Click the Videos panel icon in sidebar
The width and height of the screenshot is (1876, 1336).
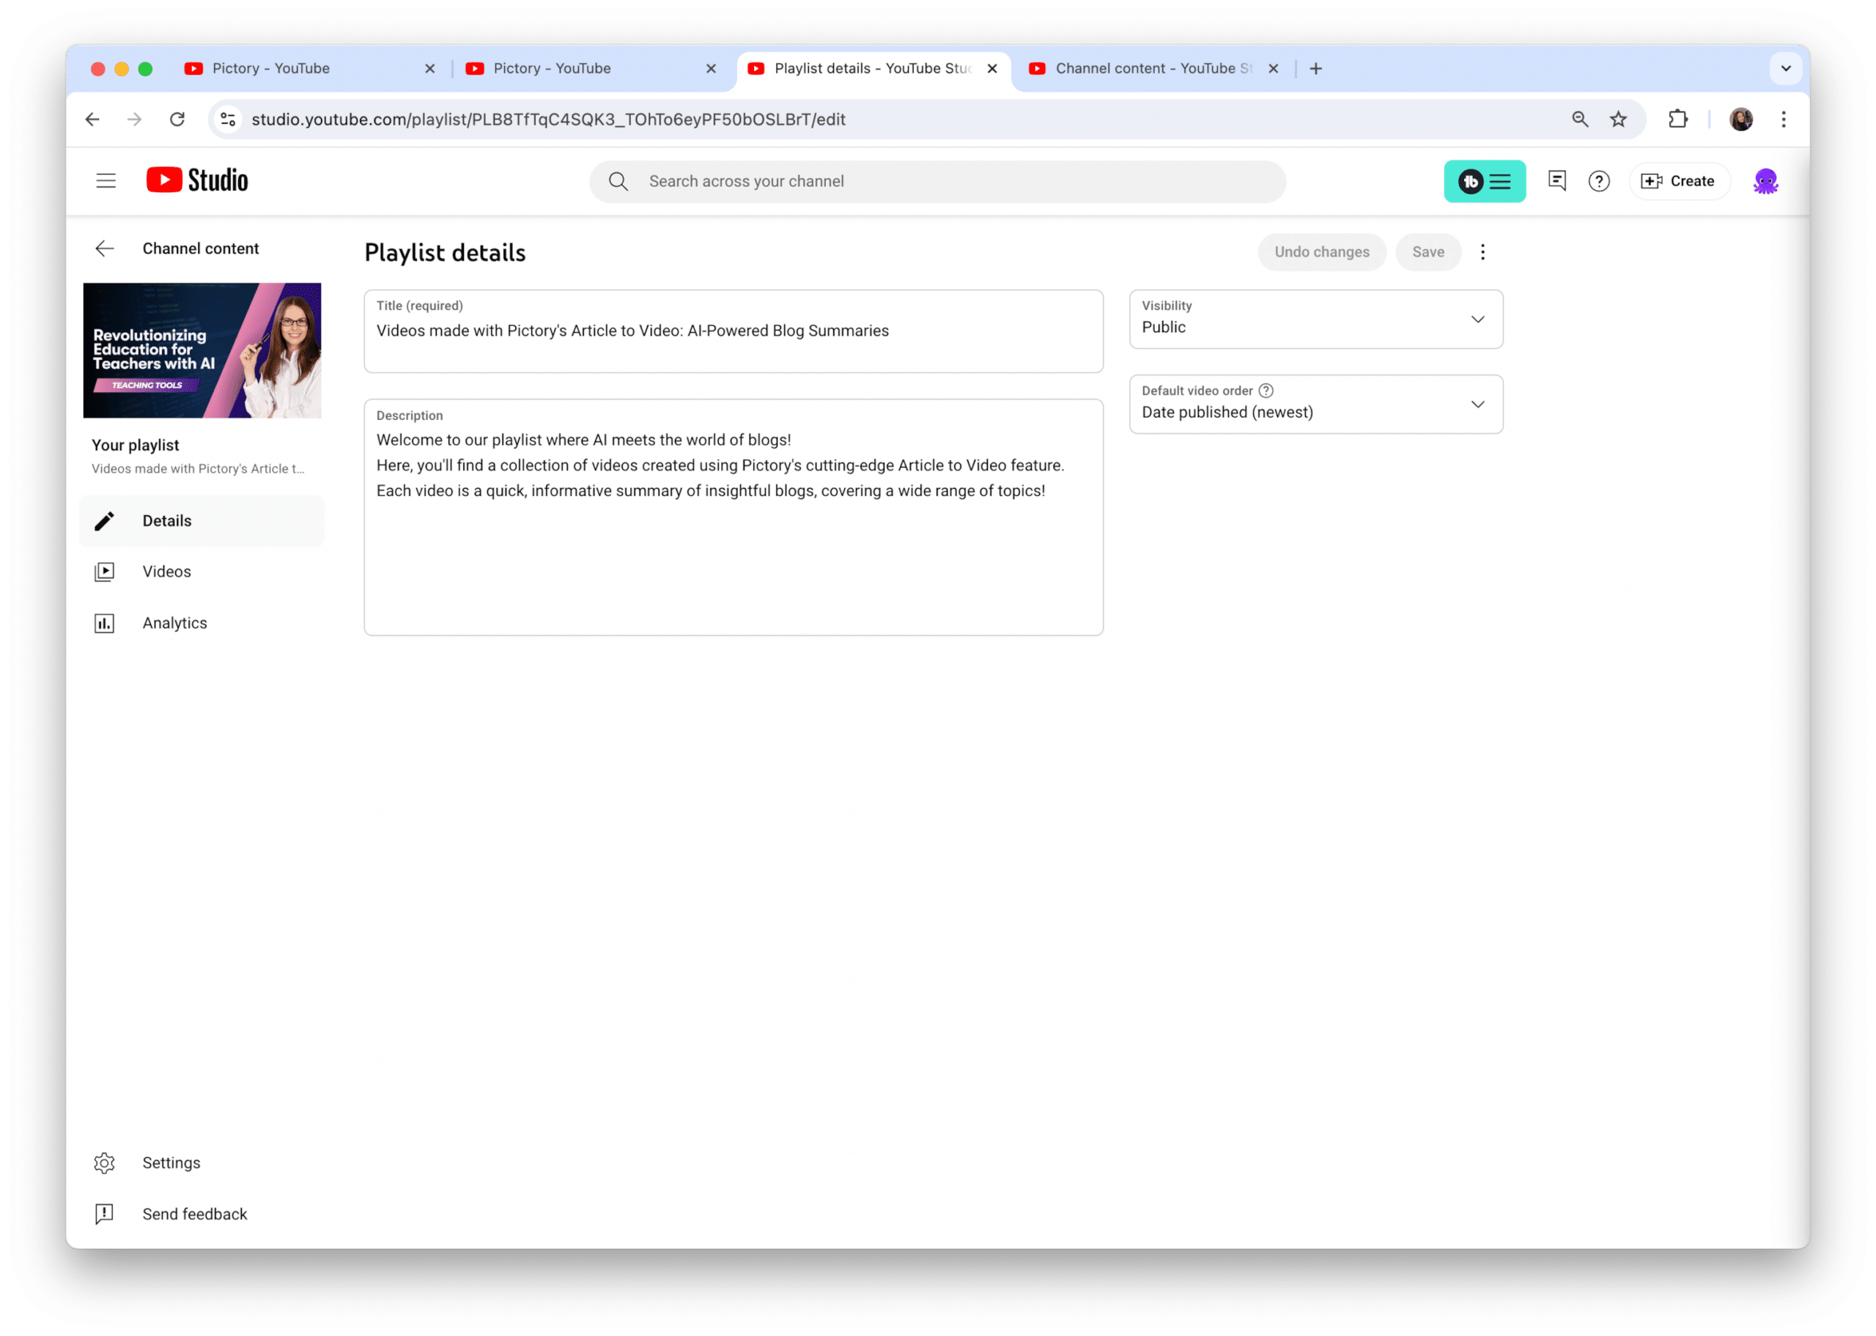[107, 571]
